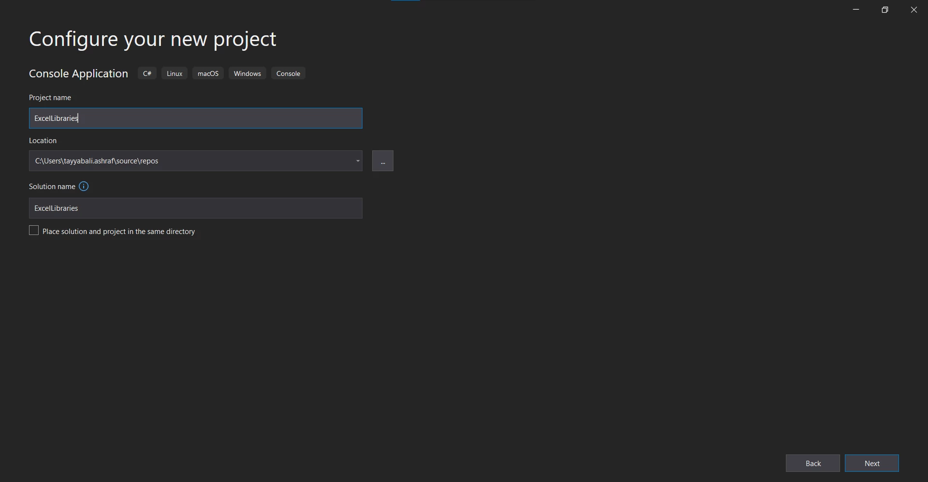Viewport: 928px width, 482px height.
Task: Minimize the project configuration window
Action: (x=856, y=10)
